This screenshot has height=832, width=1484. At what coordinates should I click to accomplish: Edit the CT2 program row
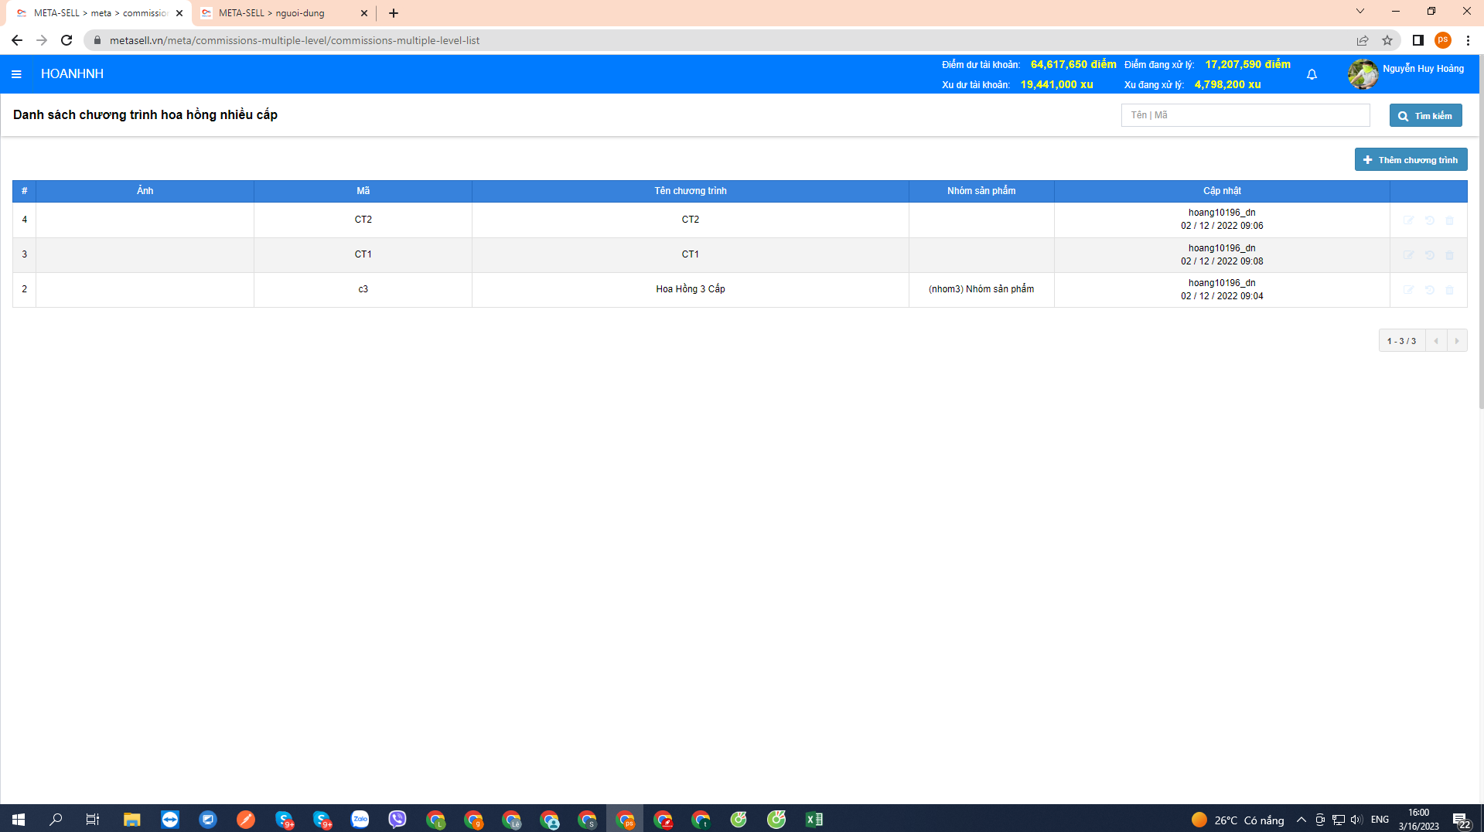[x=1408, y=220]
